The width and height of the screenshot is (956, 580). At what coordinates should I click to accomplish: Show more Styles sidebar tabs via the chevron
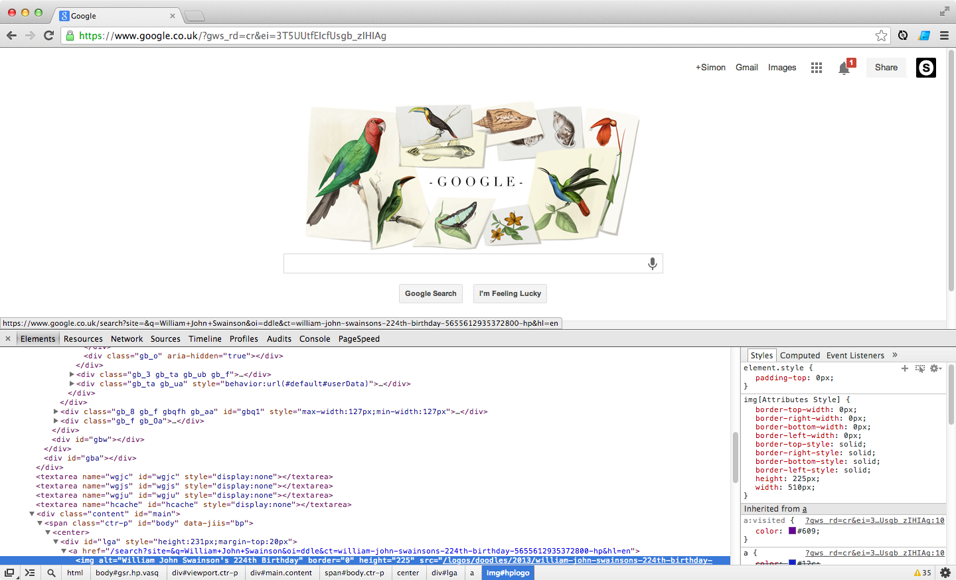[x=895, y=355]
